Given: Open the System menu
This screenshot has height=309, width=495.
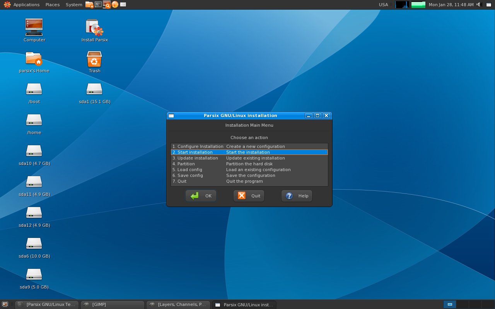Looking at the screenshot, I should pyautogui.click(x=73, y=5).
